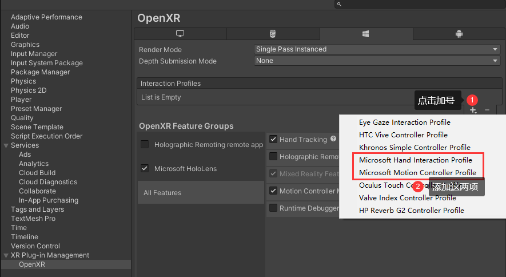
Task: Open the Render Mode dropdown
Action: pos(377,49)
